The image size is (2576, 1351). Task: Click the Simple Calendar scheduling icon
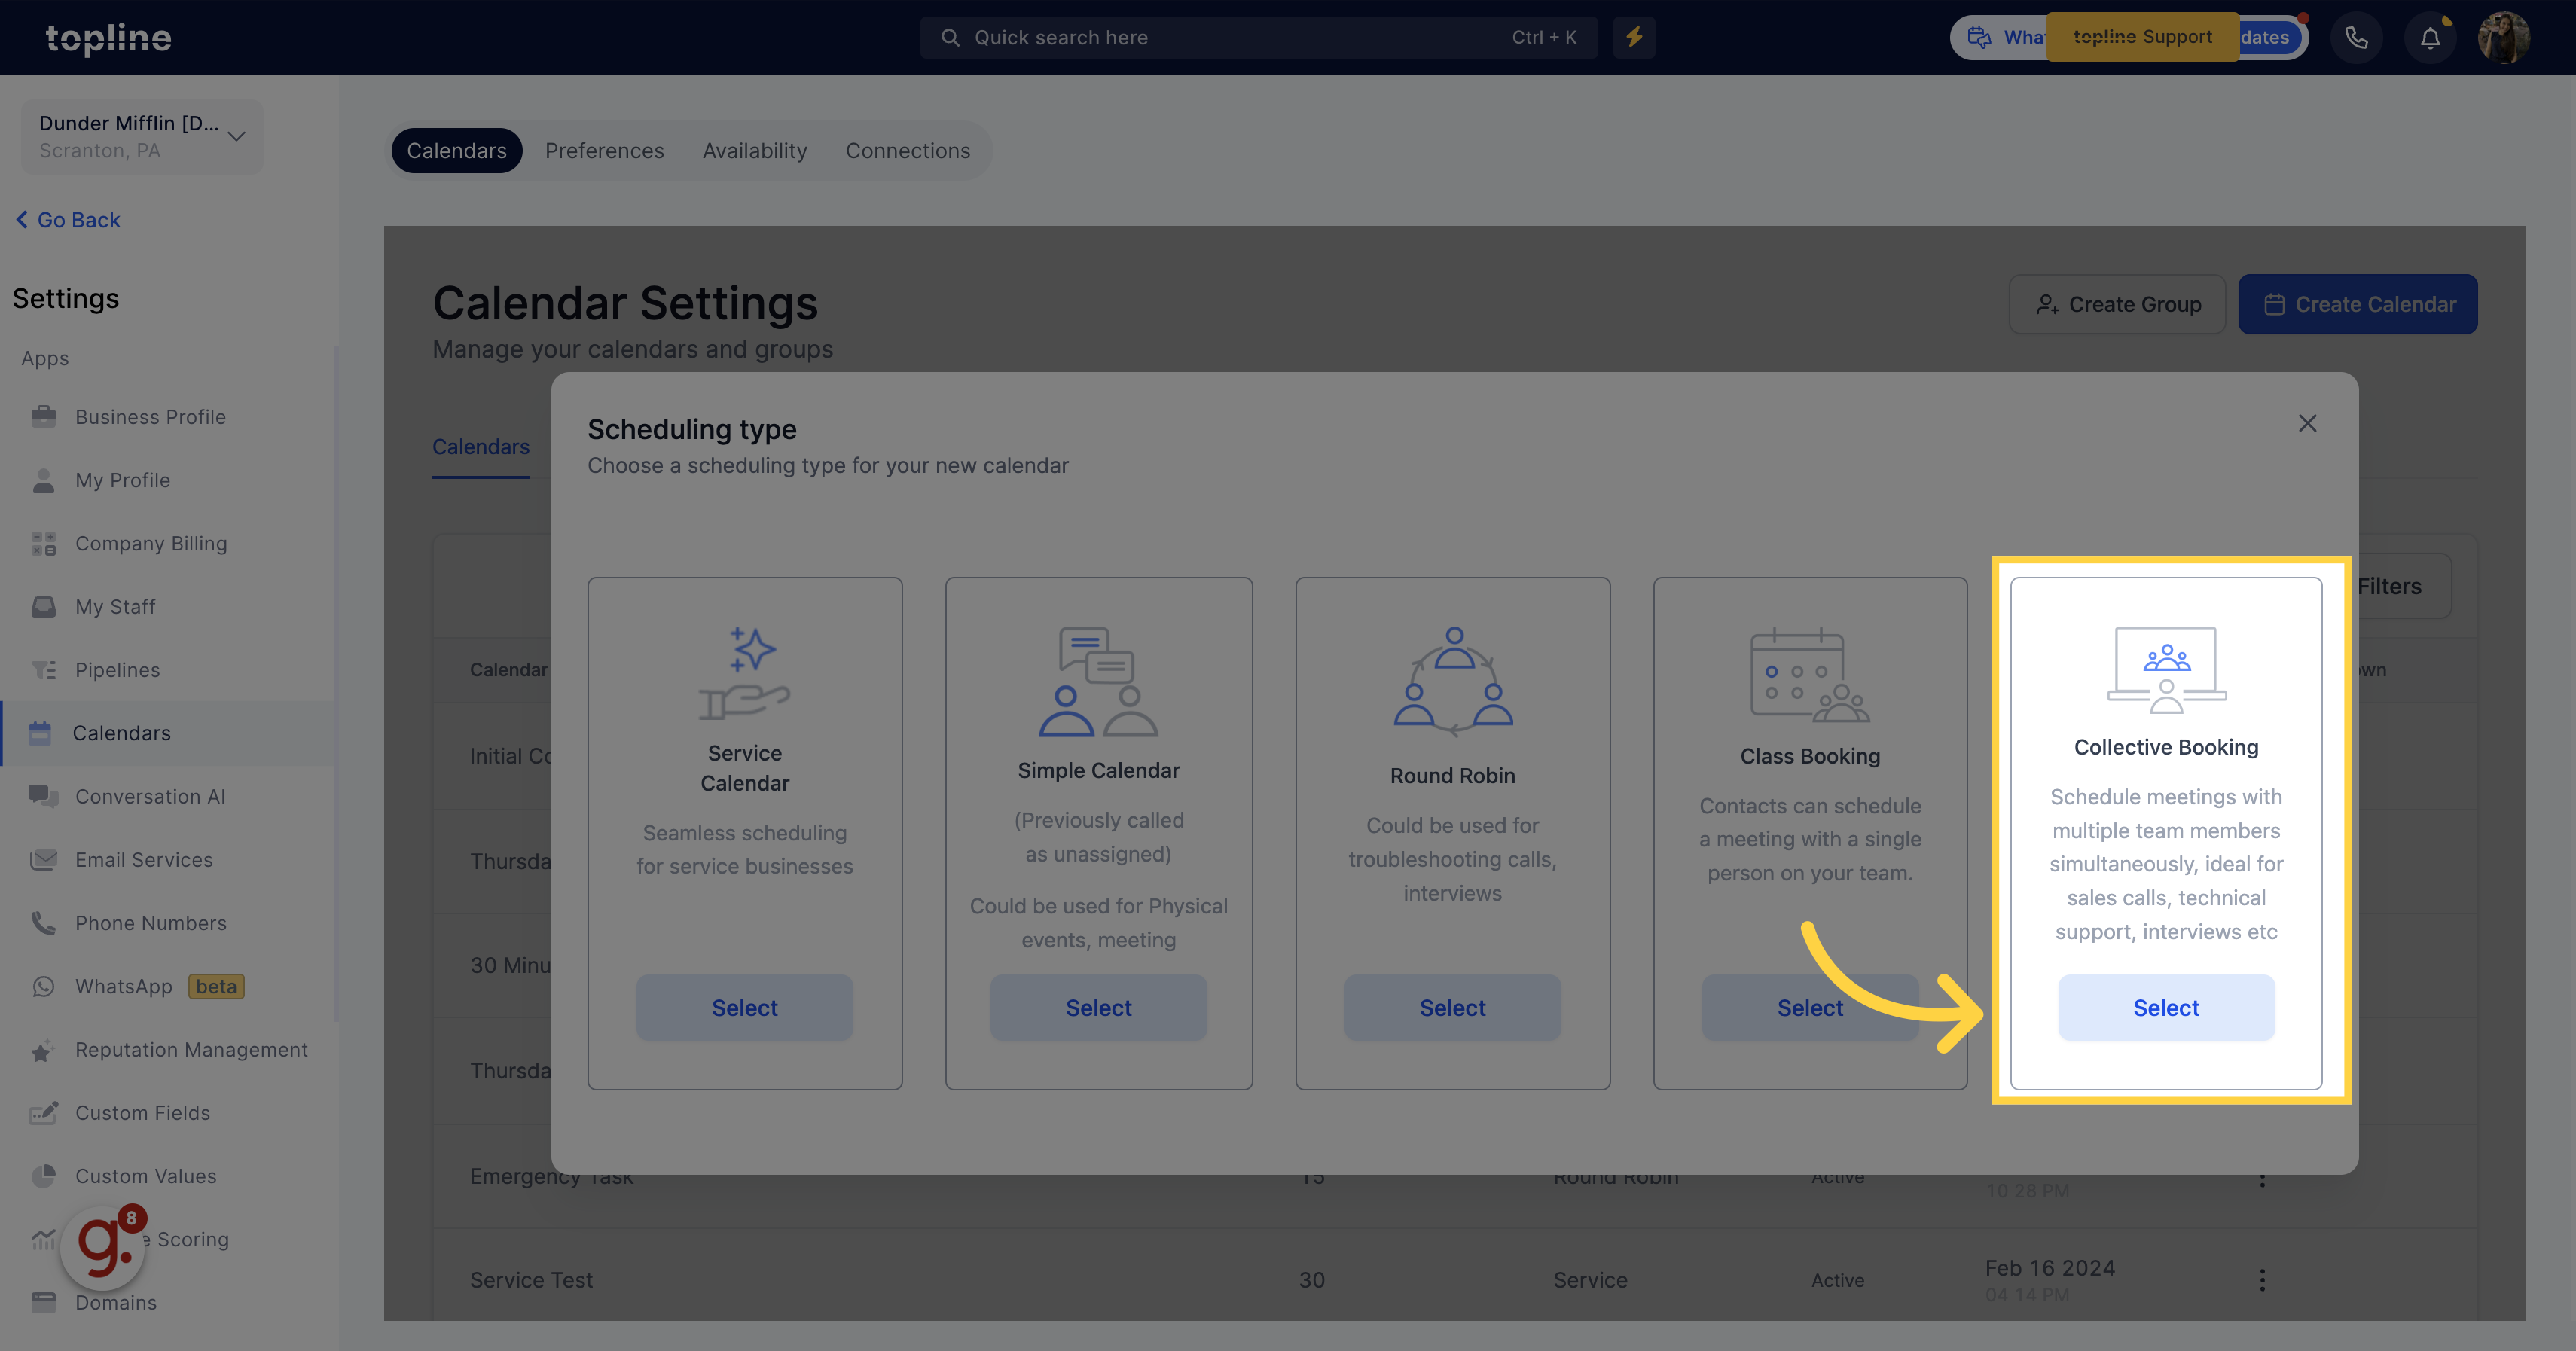(x=1099, y=682)
